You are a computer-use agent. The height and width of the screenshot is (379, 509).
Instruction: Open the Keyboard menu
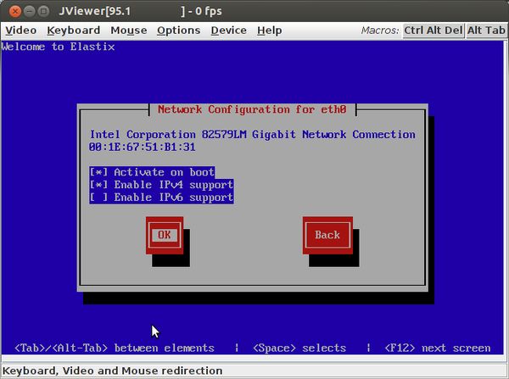(x=73, y=31)
